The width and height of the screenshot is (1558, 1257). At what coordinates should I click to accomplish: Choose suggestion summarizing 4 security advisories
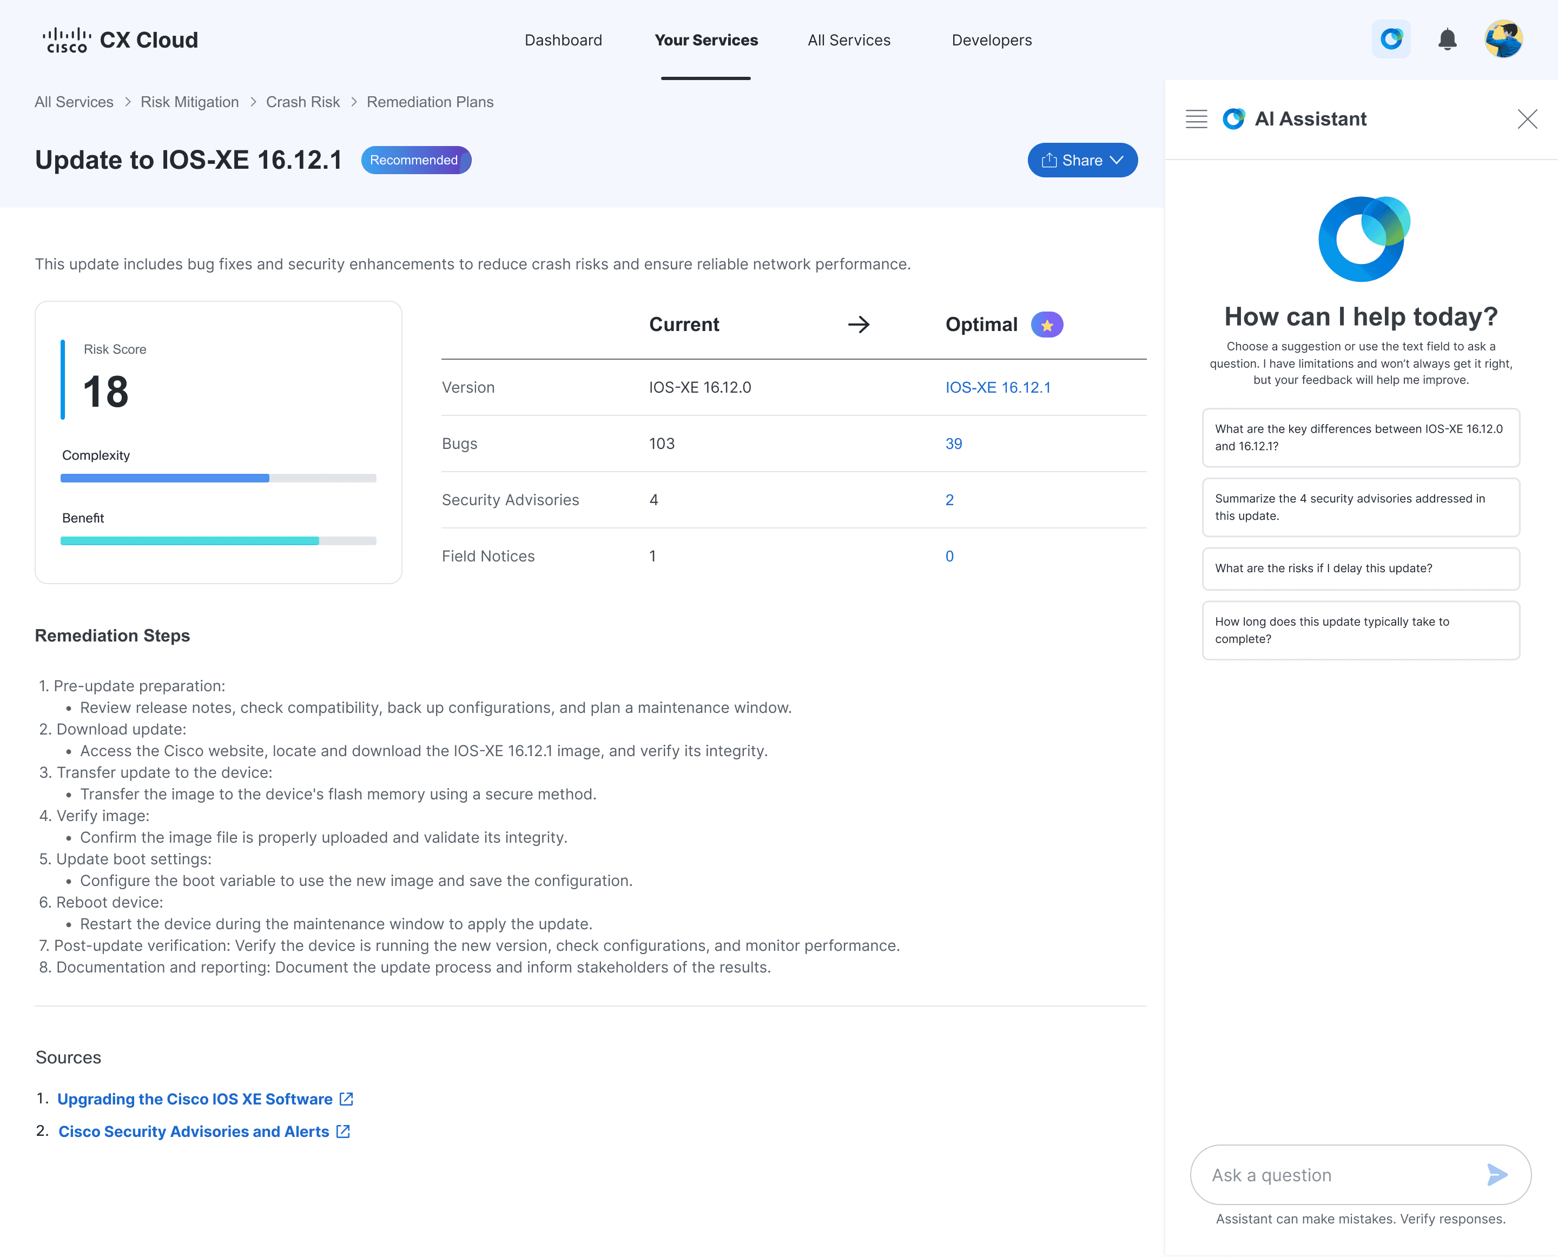[x=1360, y=507]
